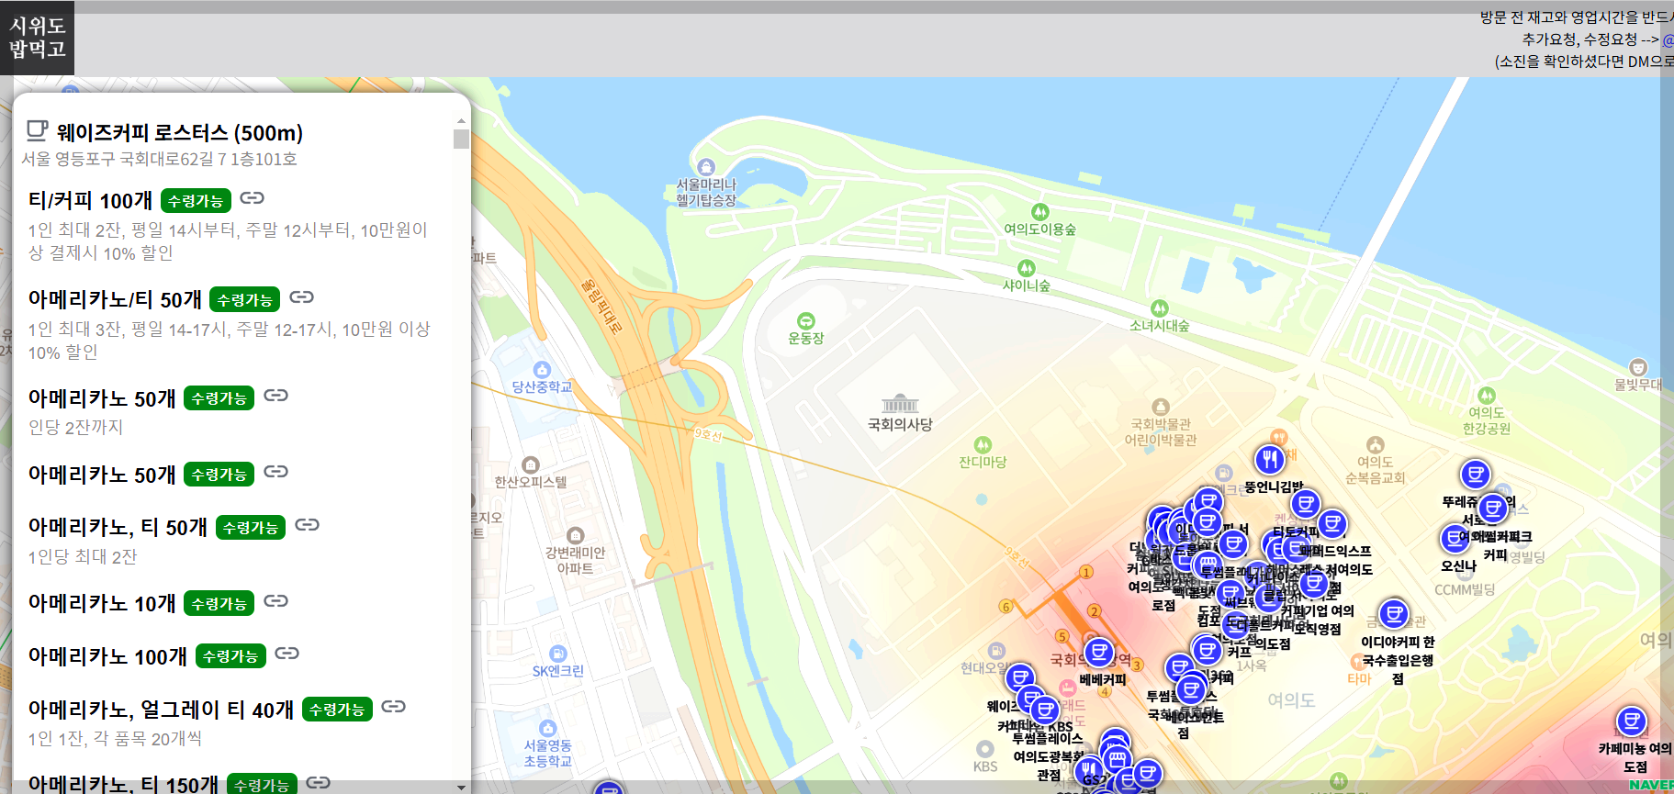Click the 강변래미안 아파트 pin
The height and width of the screenshot is (794, 1674).
pyautogui.click(x=576, y=535)
